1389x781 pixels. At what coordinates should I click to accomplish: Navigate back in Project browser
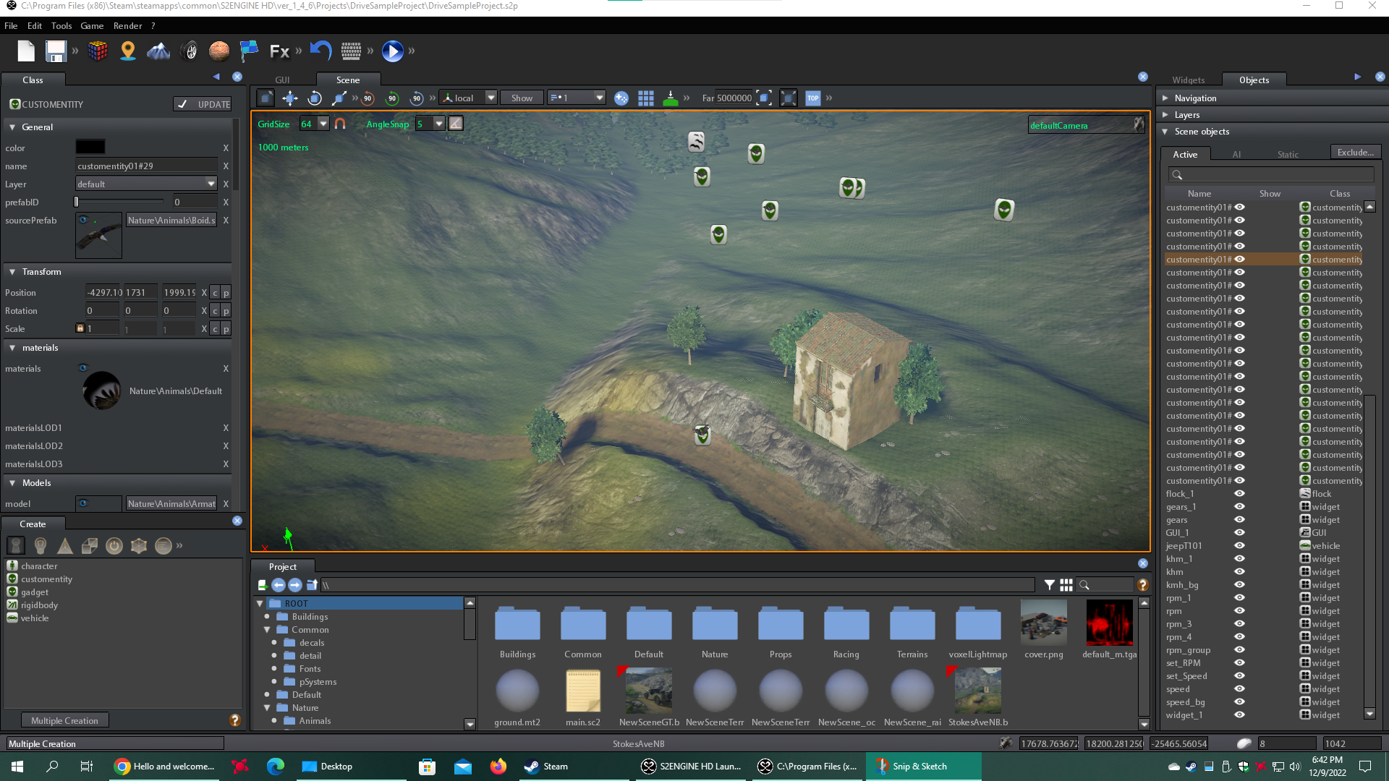click(x=279, y=585)
